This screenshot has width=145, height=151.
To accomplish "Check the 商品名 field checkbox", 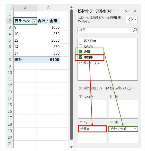I will click(x=80, y=46).
